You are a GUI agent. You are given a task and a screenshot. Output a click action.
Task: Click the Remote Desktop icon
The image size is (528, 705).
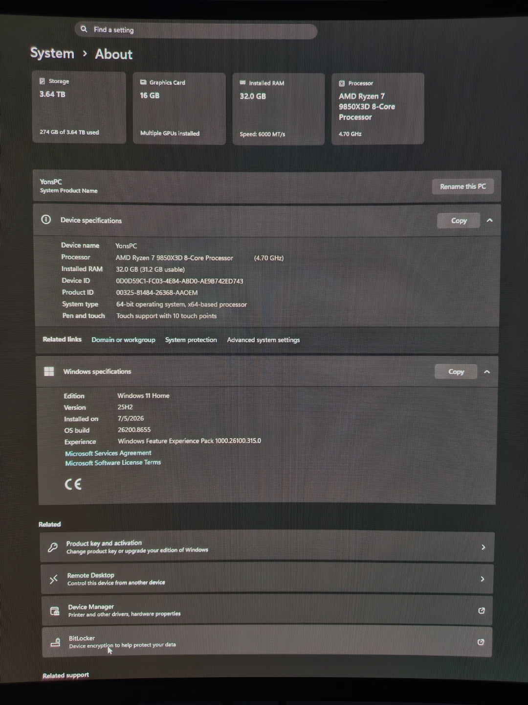tap(54, 580)
